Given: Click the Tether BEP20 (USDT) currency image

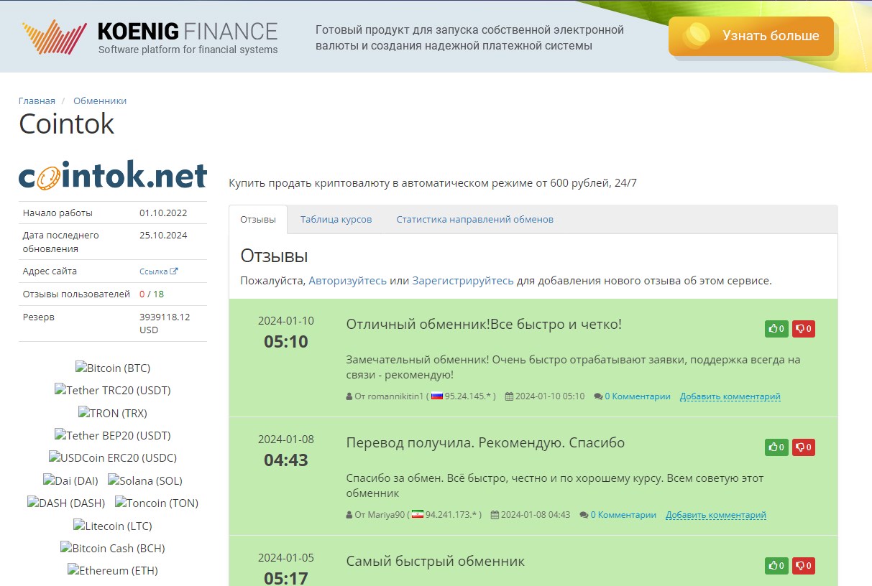Looking at the screenshot, I should (x=113, y=435).
